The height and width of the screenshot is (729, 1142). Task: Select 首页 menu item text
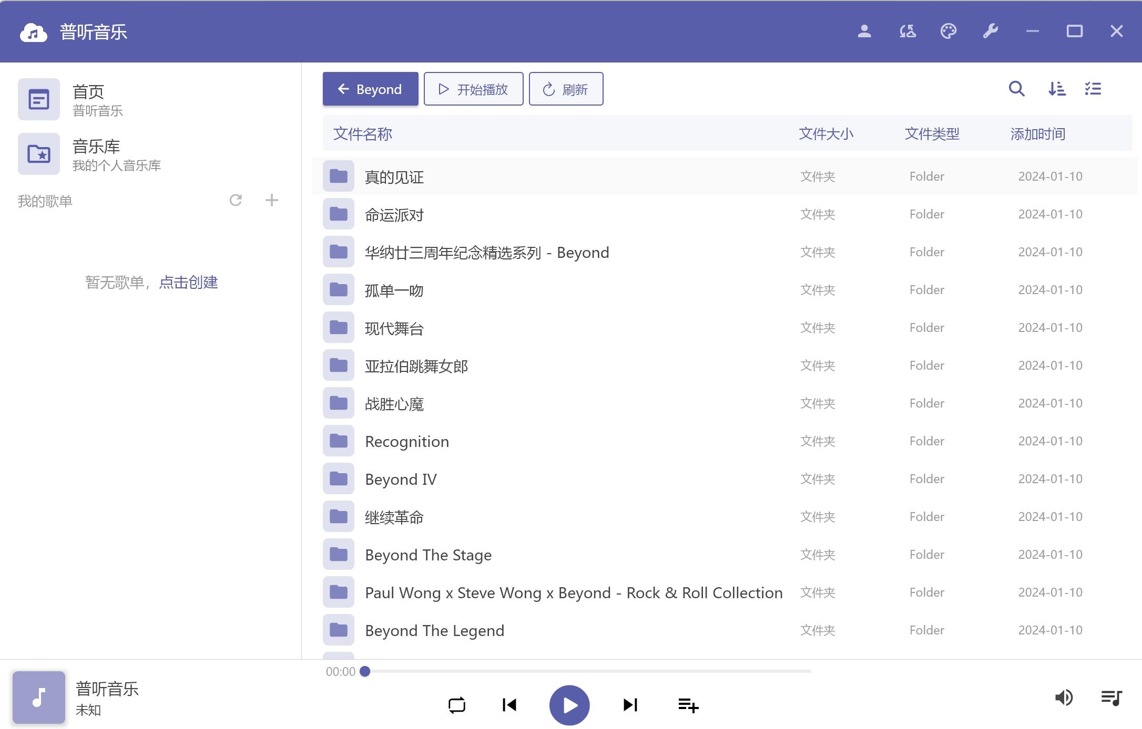88,92
